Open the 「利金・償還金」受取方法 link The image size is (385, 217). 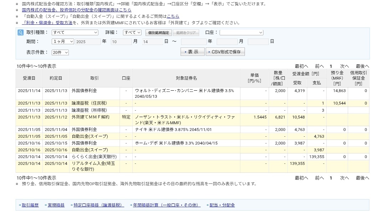click(47, 22)
